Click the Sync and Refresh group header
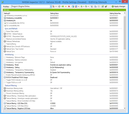Viewport: 129px width, 114px height. point(11,28)
